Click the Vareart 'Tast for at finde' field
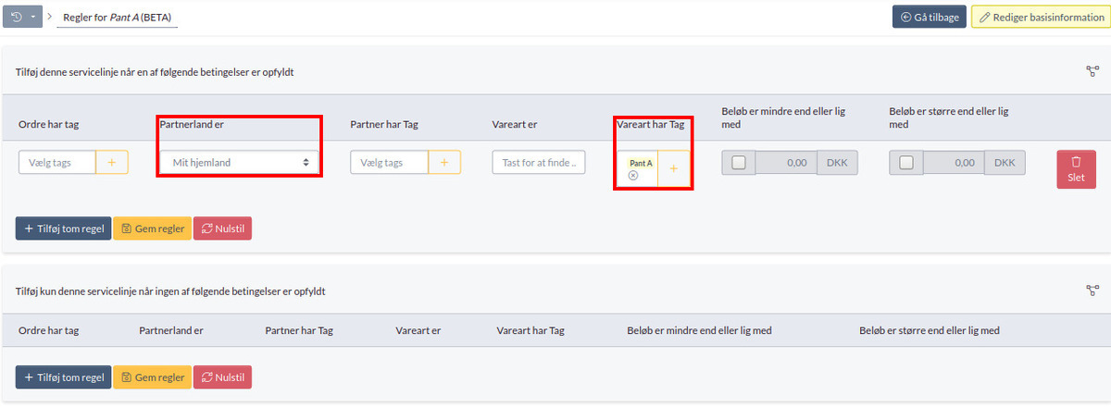 coord(539,162)
